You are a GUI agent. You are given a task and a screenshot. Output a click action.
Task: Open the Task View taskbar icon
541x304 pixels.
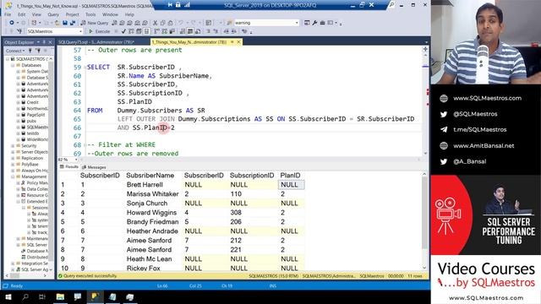(42, 296)
